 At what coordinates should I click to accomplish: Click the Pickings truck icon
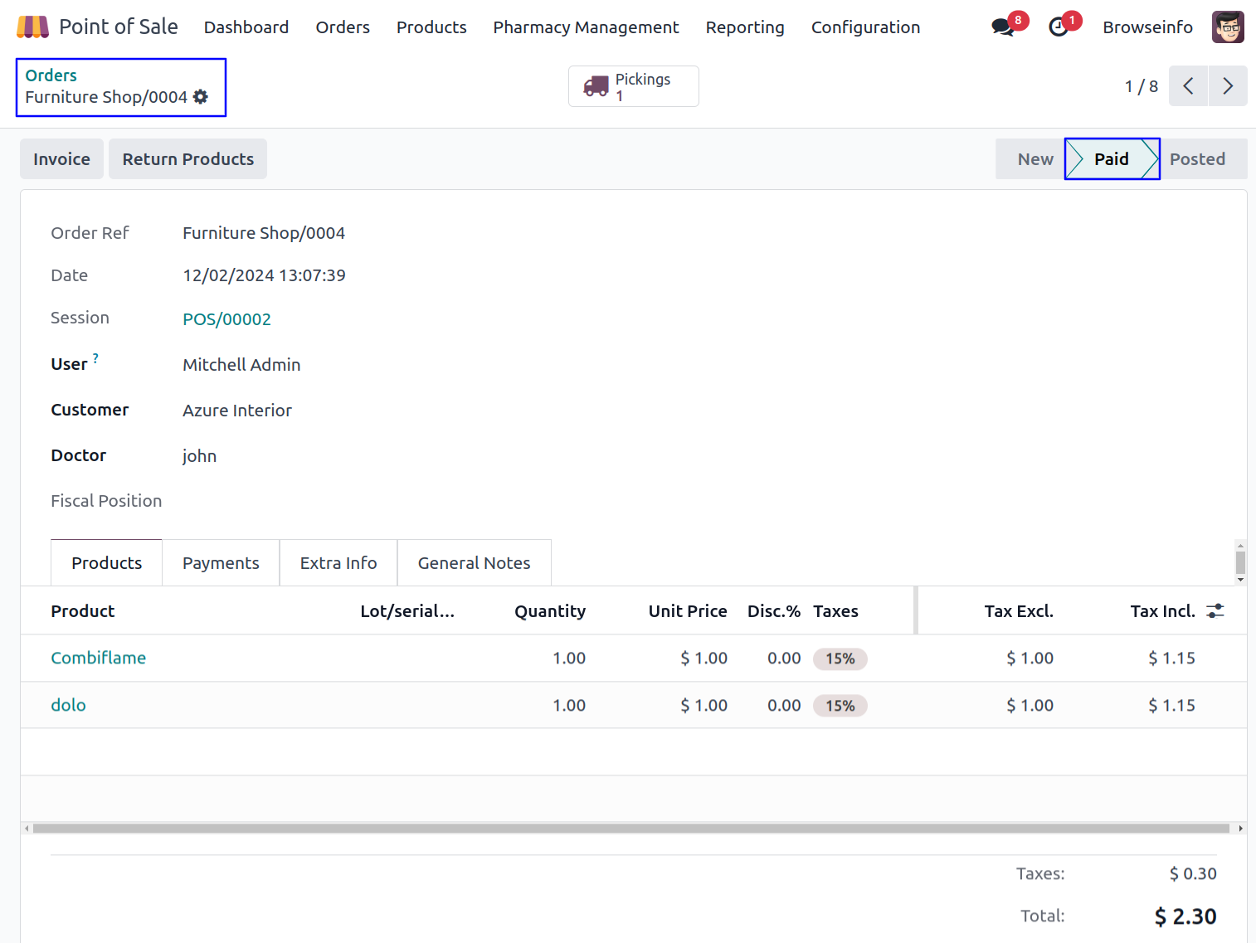596,86
